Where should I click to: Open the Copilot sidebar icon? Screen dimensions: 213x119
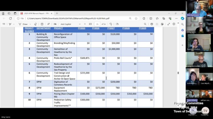(182, 18)
